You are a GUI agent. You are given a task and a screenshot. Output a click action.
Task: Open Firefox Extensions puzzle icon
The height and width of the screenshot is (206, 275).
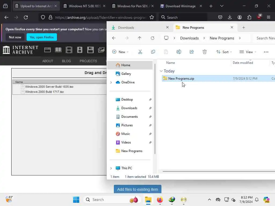pos(249,17)
